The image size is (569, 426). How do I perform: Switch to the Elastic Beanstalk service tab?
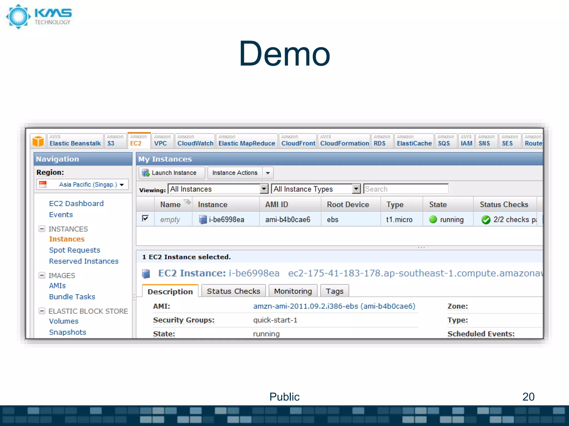(x=75, y=141)
